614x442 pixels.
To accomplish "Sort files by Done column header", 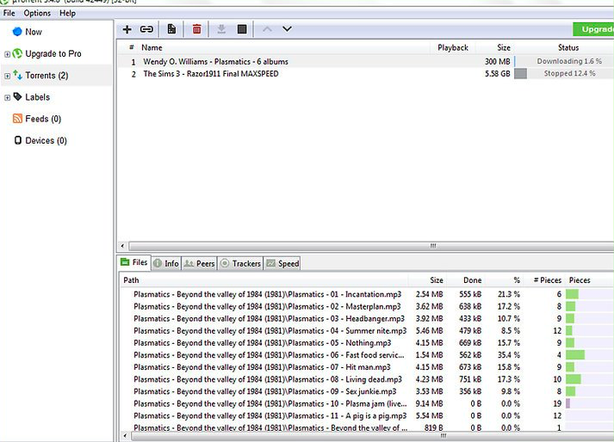I will click(x=472, y=280).
